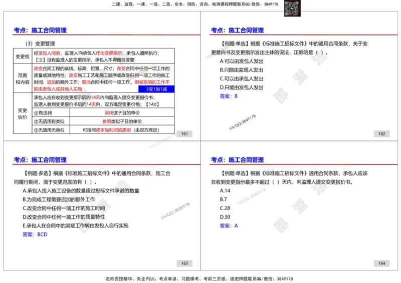Screen dimensions: 401x283
Task: Click the heading （3）变更管理
Action: pos(40,43)
